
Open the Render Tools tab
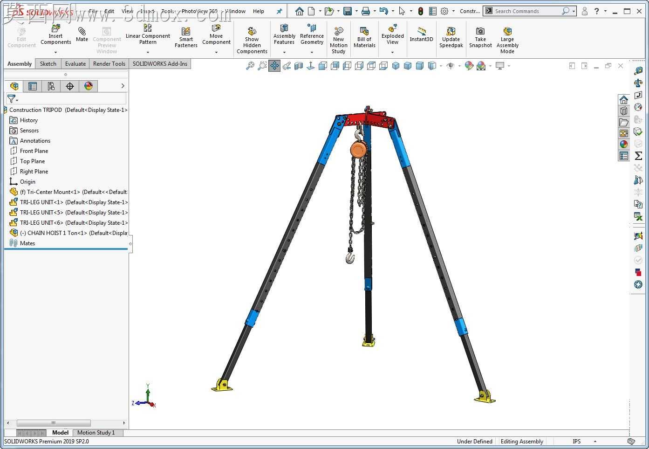(109, 64)
